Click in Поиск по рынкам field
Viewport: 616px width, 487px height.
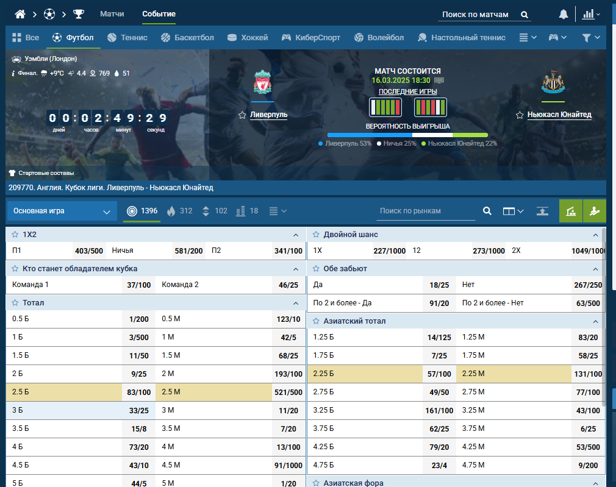pyautogui.click(x=426, y=211)
